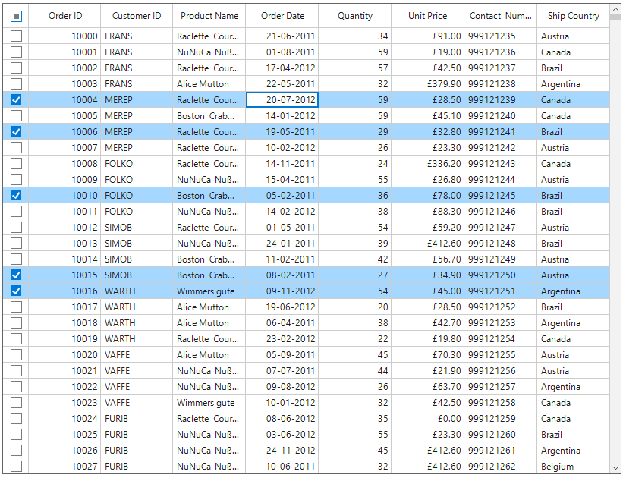Uncheck the checkbox for order 10006
Screen dimensions: 626x478
tap(16, 132)
